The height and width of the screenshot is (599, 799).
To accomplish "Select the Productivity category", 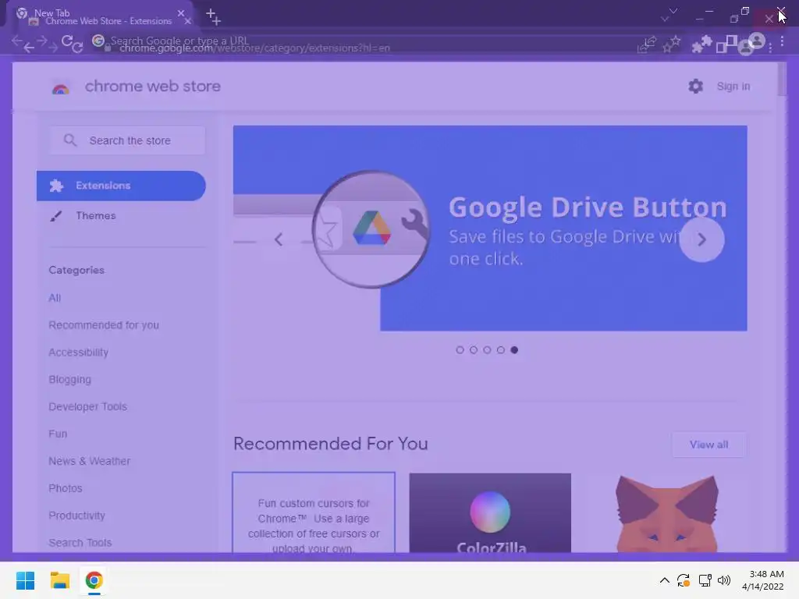I will tap(76, 516).
